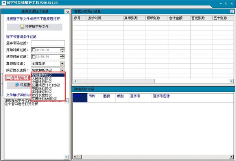The image size is (236, 161).
Task: Open the 真假币过滤 dropdown
Action: [x=62, y=63]
